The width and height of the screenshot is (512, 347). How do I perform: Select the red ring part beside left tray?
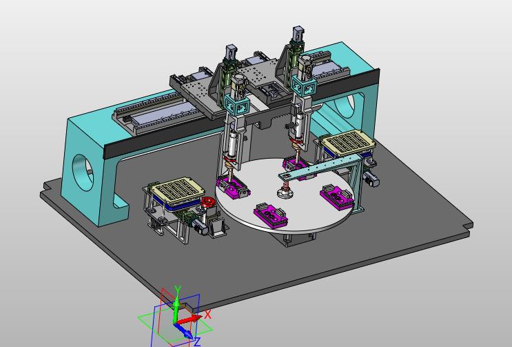click(207, 201)
